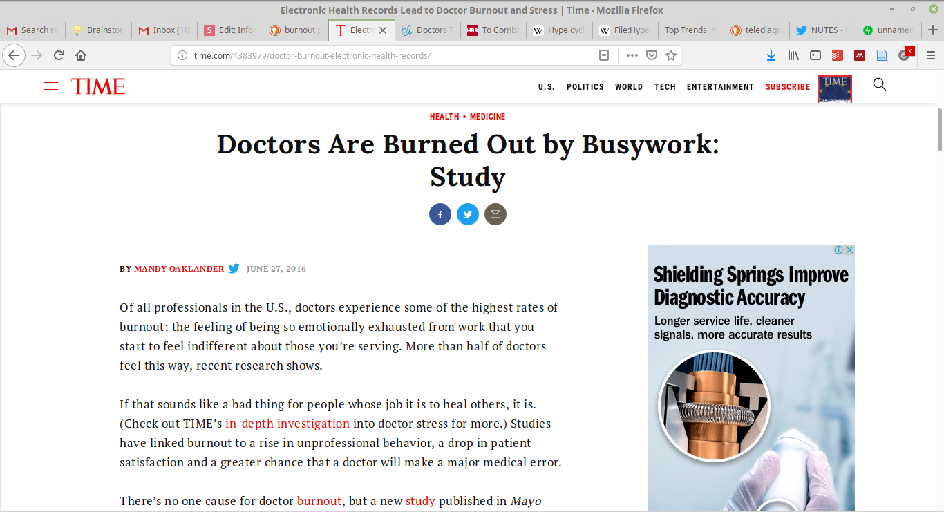Open the Firefox hamburger menu
The width and height of the screenshot is (944, 512).
pyautogui.click(x=930, y=55)
